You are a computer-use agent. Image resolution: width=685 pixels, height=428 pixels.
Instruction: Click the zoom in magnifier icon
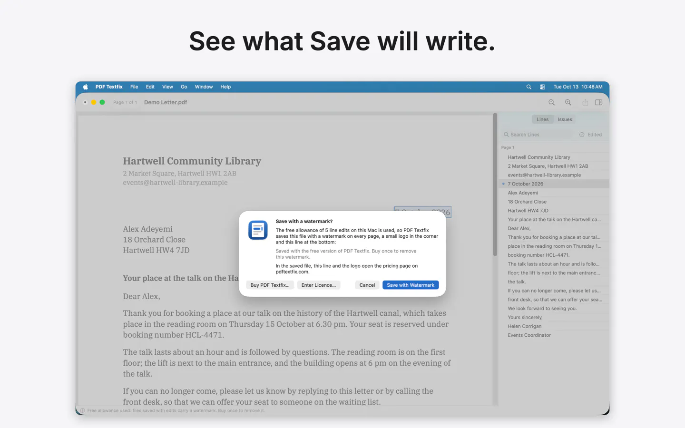(x=568, y=102)
